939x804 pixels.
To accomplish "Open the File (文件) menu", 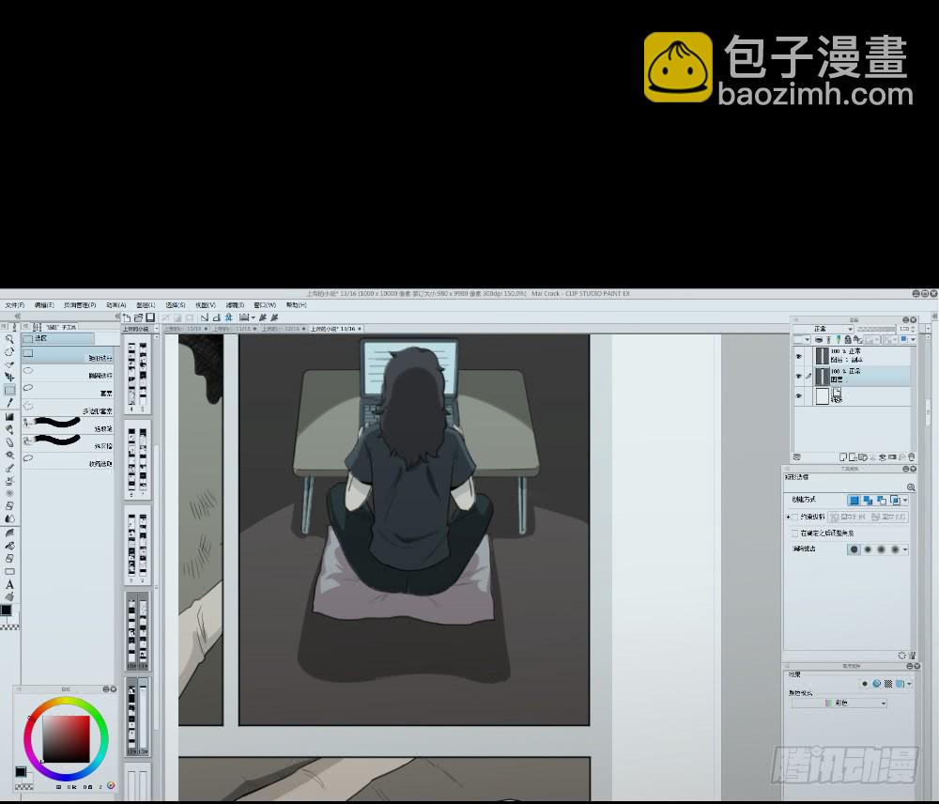I will [14, 305].
